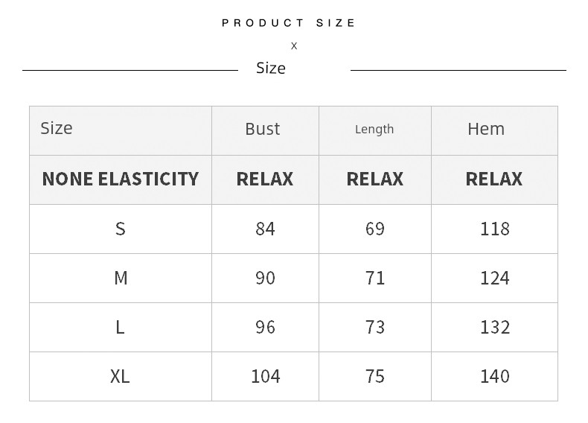This screenshot has height=423, width=588.
Task: Select the XL size row label
Action: click(121, 376)
